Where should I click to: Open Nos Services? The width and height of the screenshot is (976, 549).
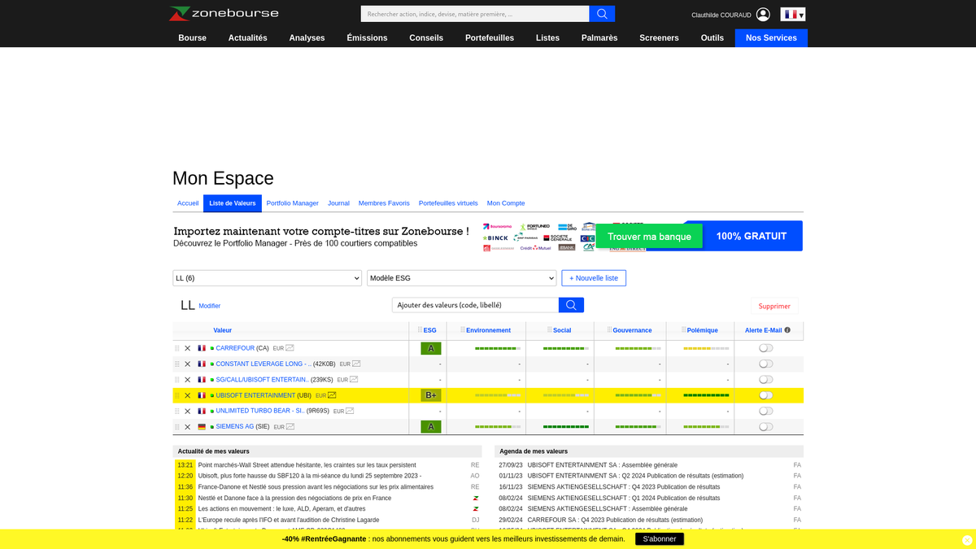pos(771,38)
